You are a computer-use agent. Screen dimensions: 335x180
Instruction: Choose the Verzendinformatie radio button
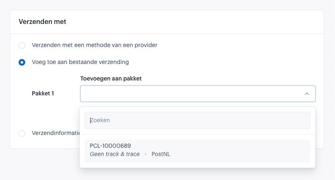[x=22, y=133]
